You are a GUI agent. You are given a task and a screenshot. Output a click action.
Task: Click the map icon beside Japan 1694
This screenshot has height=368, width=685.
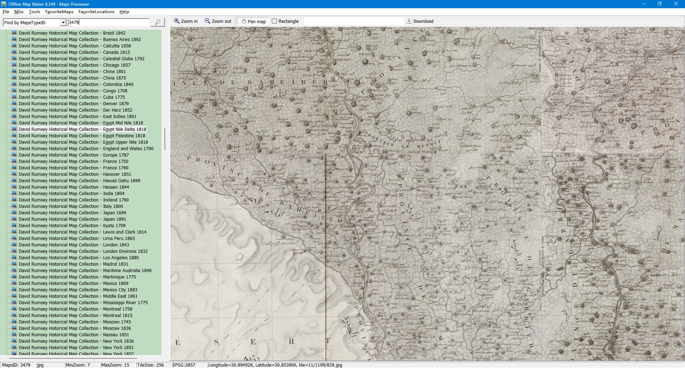click(x=14, y=213)
